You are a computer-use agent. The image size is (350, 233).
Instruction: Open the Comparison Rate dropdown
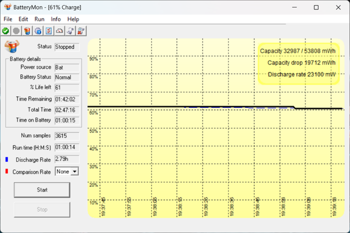(75, 171)
